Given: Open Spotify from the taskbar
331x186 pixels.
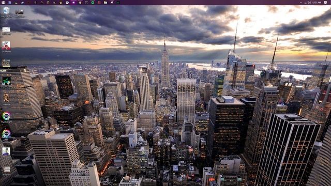Looking at the screenshot, I should [93, 3].
